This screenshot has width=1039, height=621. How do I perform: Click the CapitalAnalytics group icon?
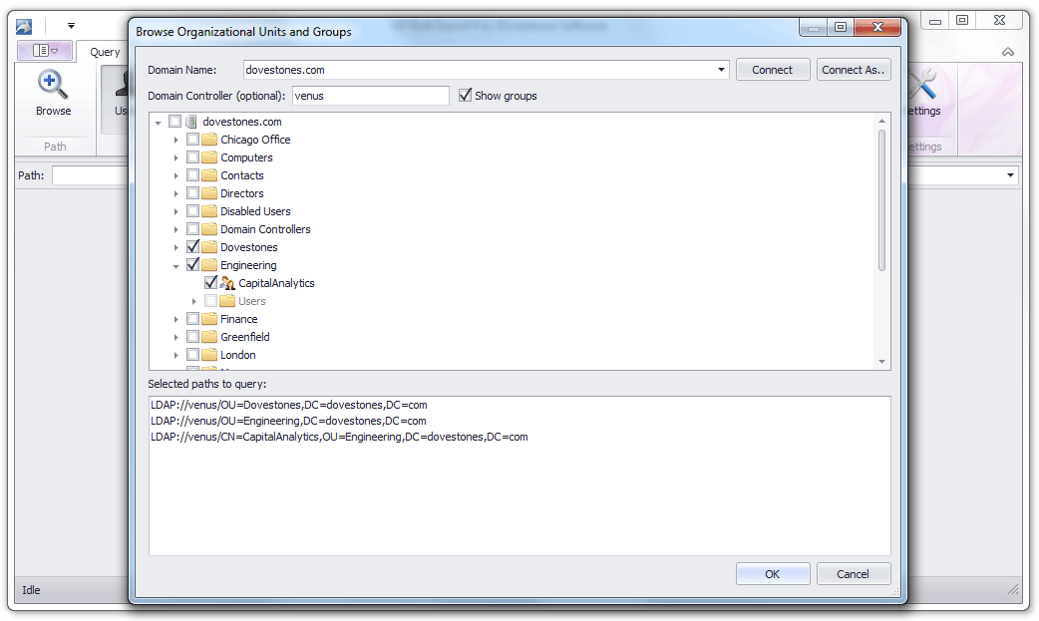click(x=227, y=282)
